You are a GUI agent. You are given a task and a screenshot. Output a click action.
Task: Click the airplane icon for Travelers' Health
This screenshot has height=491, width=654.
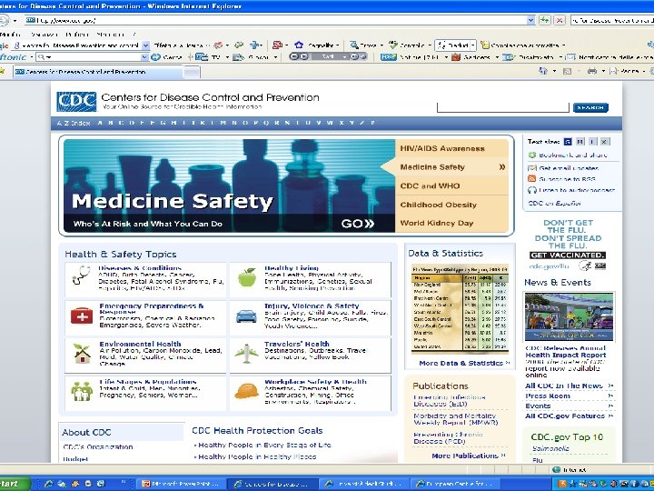pyautogui.click(x=246, y=353)
